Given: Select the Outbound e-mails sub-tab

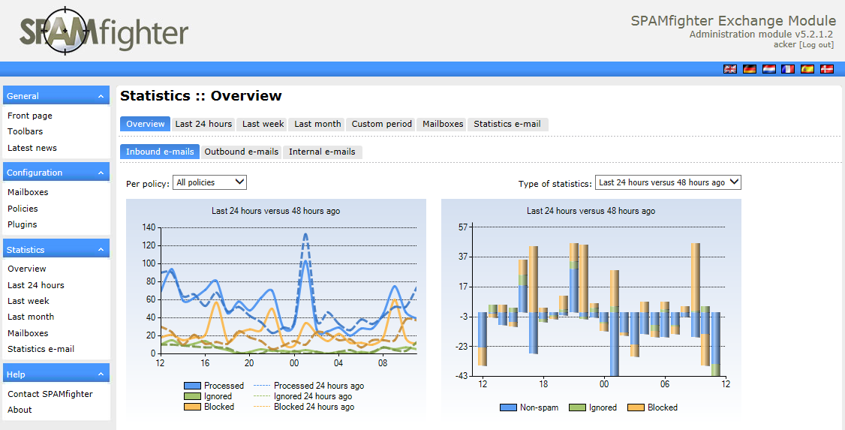Looking at the screenshot, I should (242, 152).
